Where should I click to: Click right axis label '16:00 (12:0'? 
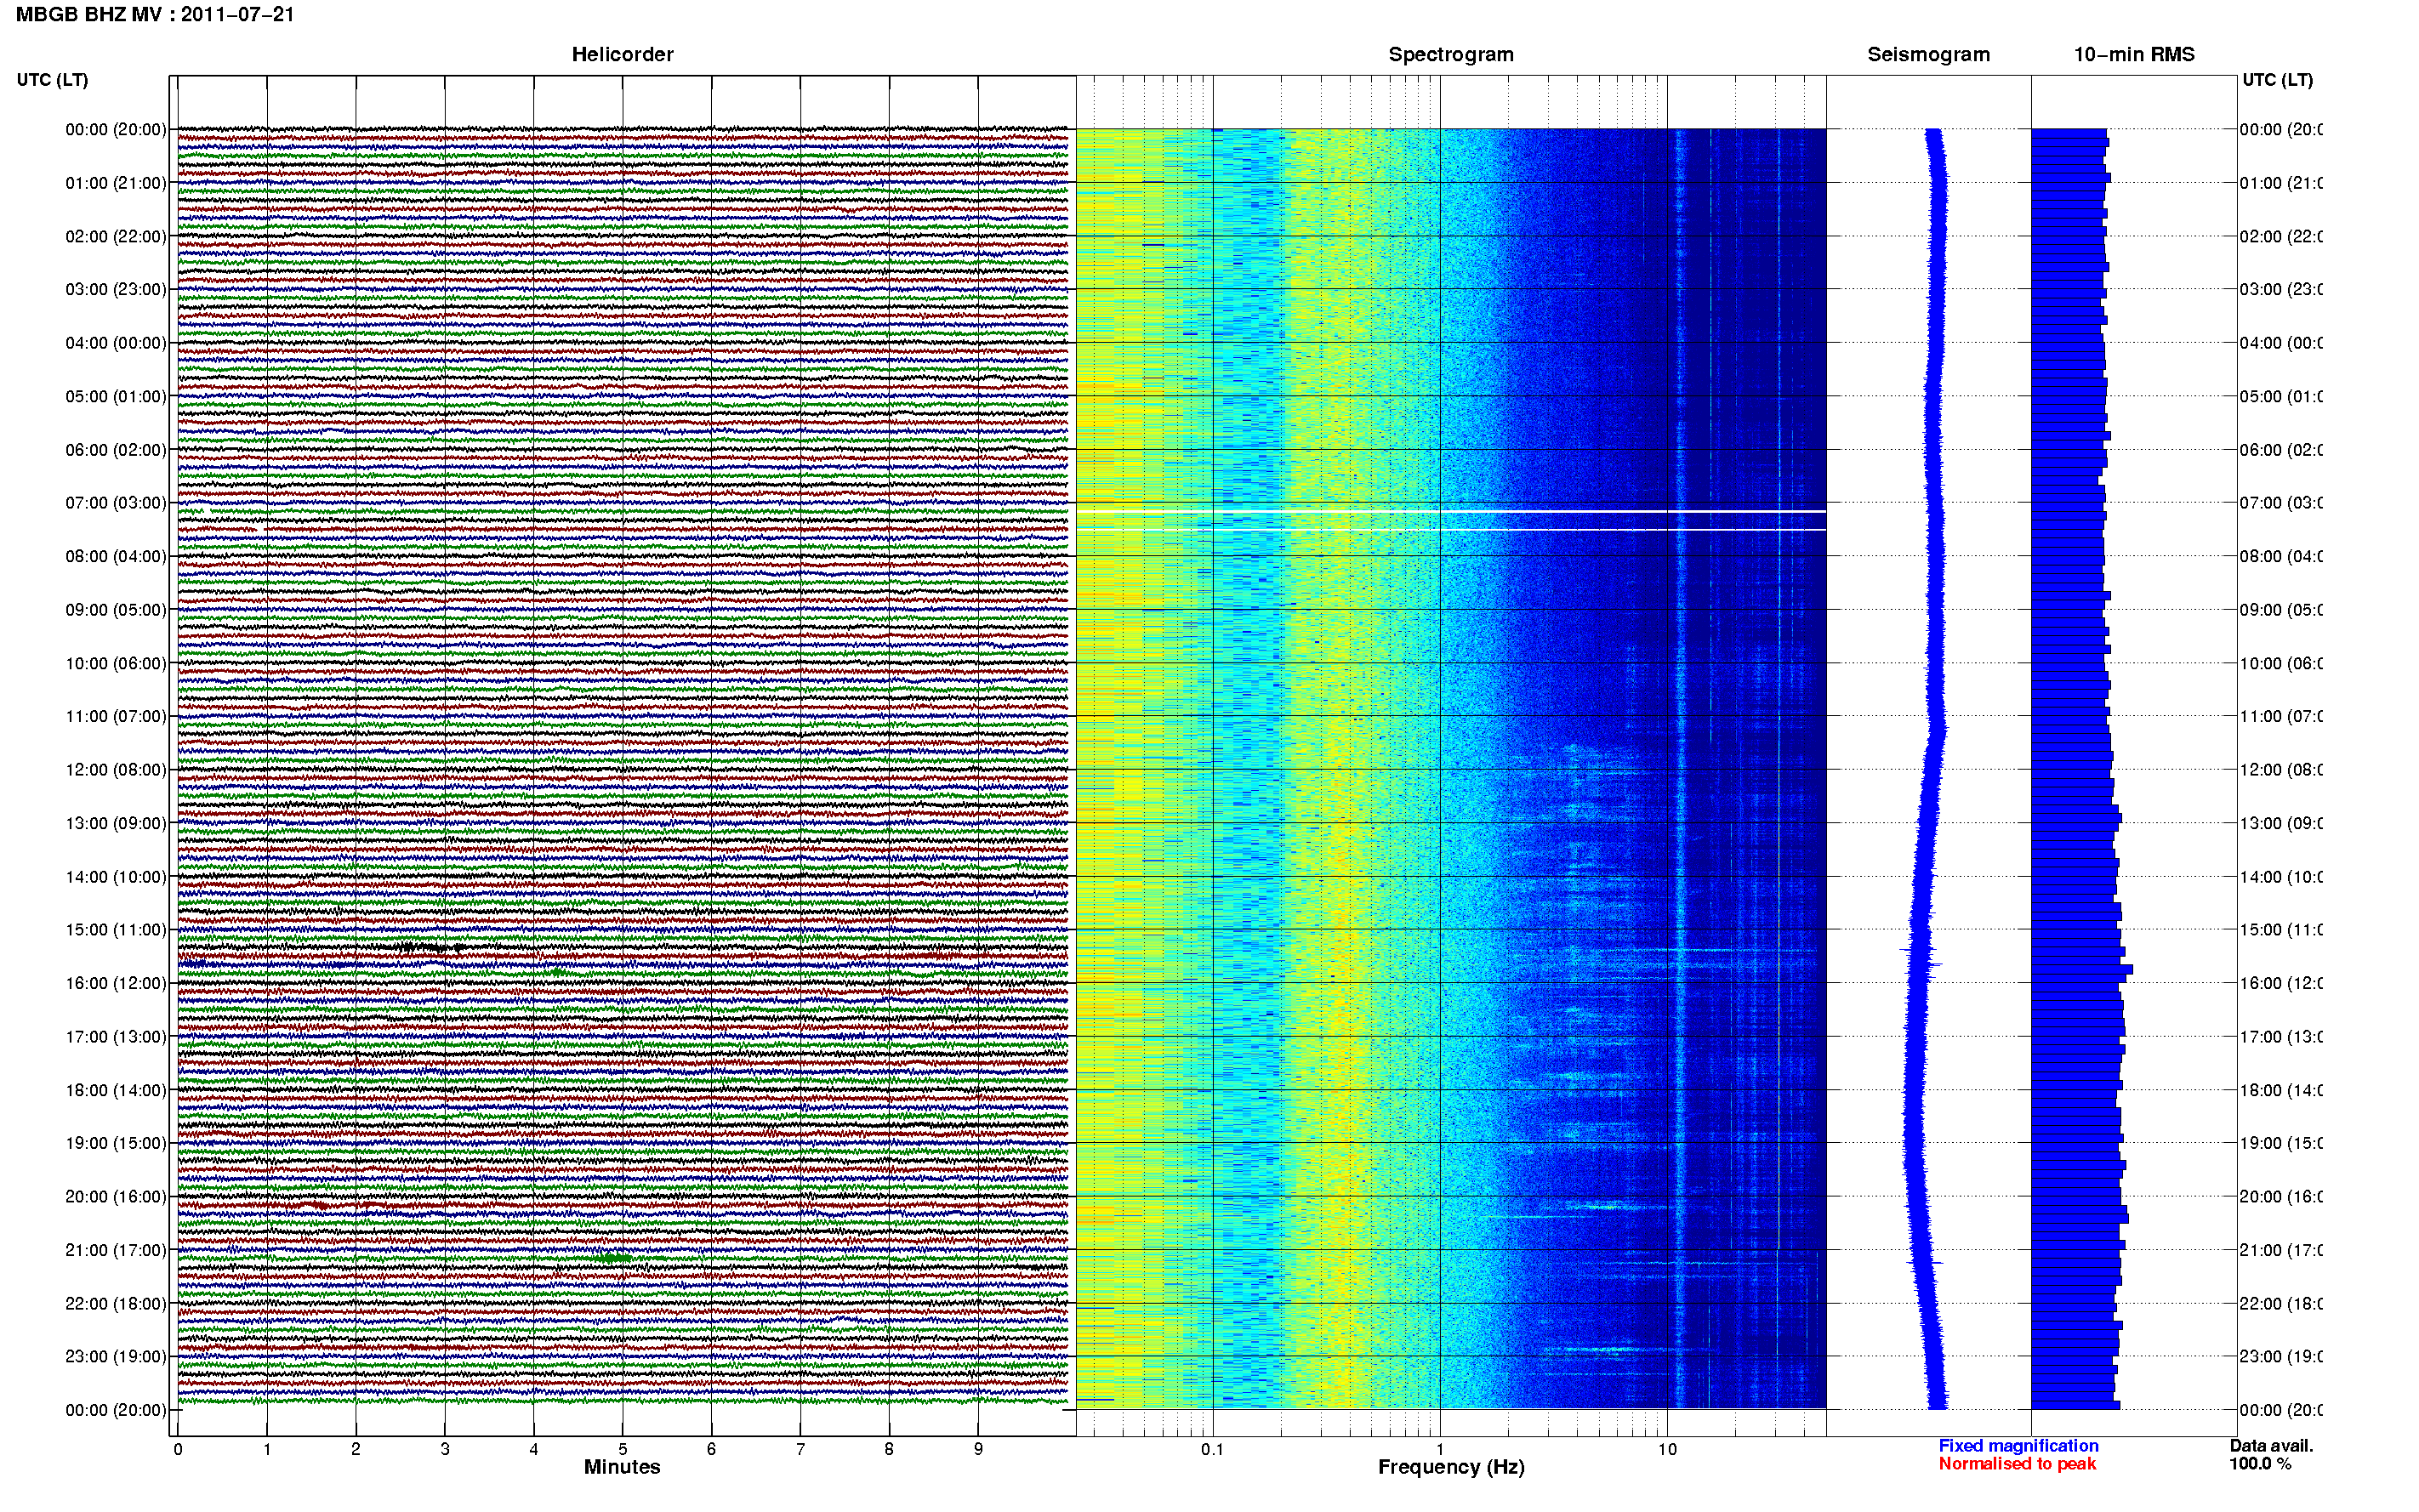[2281, 983]
